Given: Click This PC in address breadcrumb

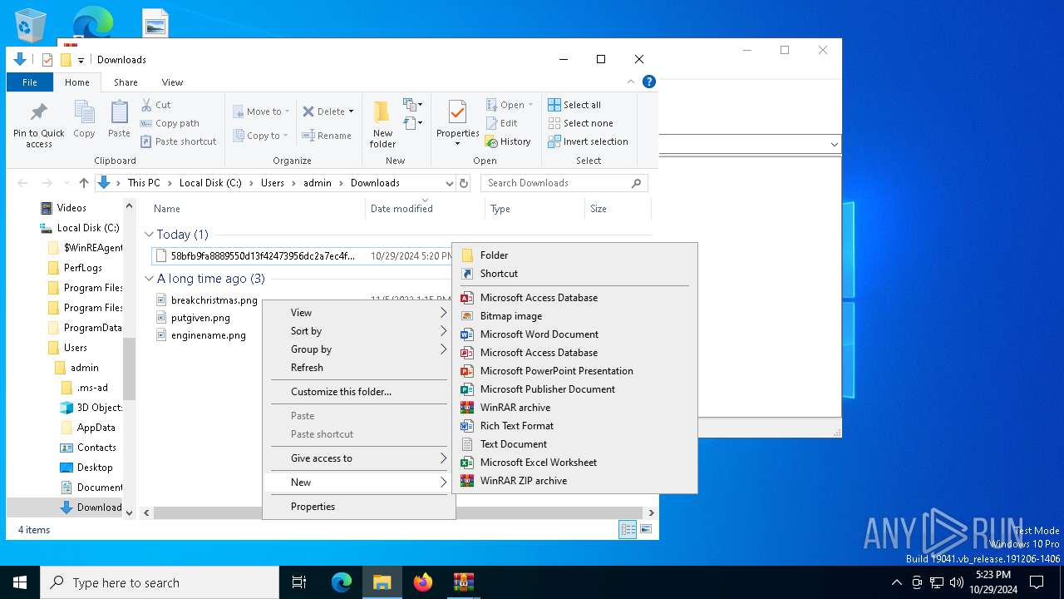Looking at the screenshot, I should [x=144, y=183].
